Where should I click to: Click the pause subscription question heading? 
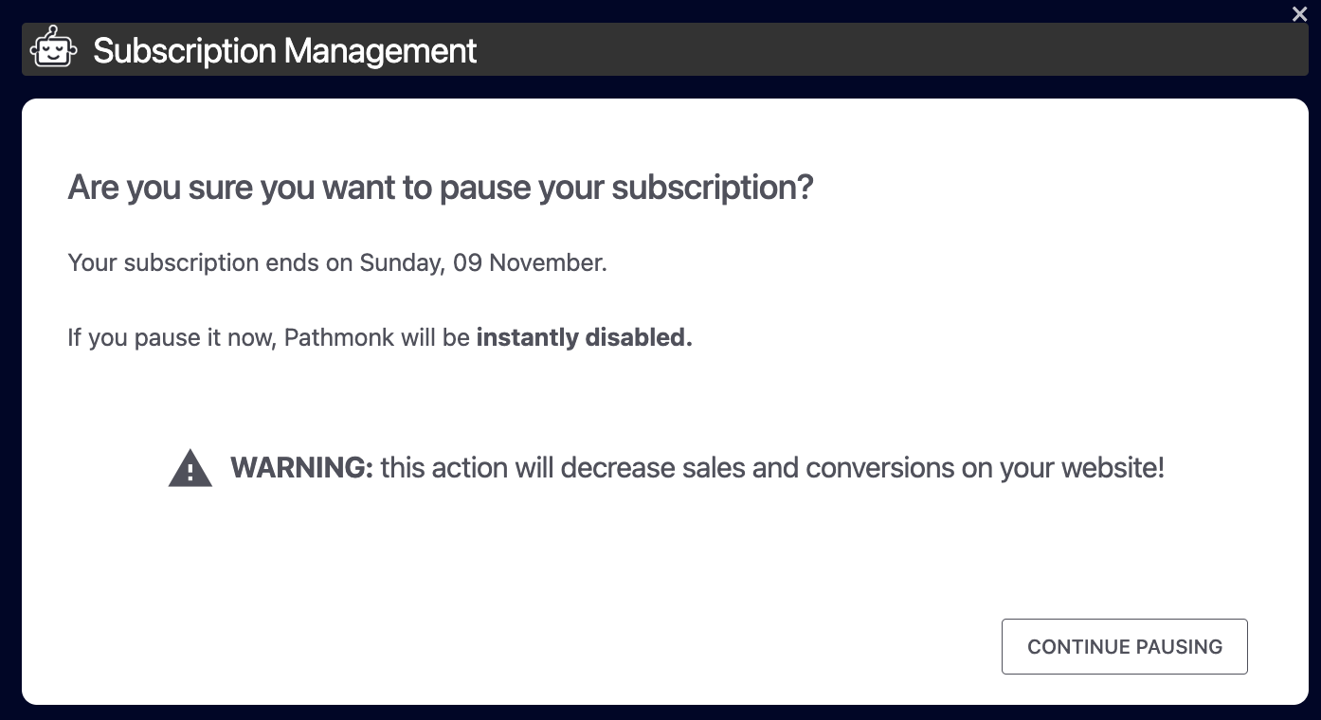pos(441,188)
